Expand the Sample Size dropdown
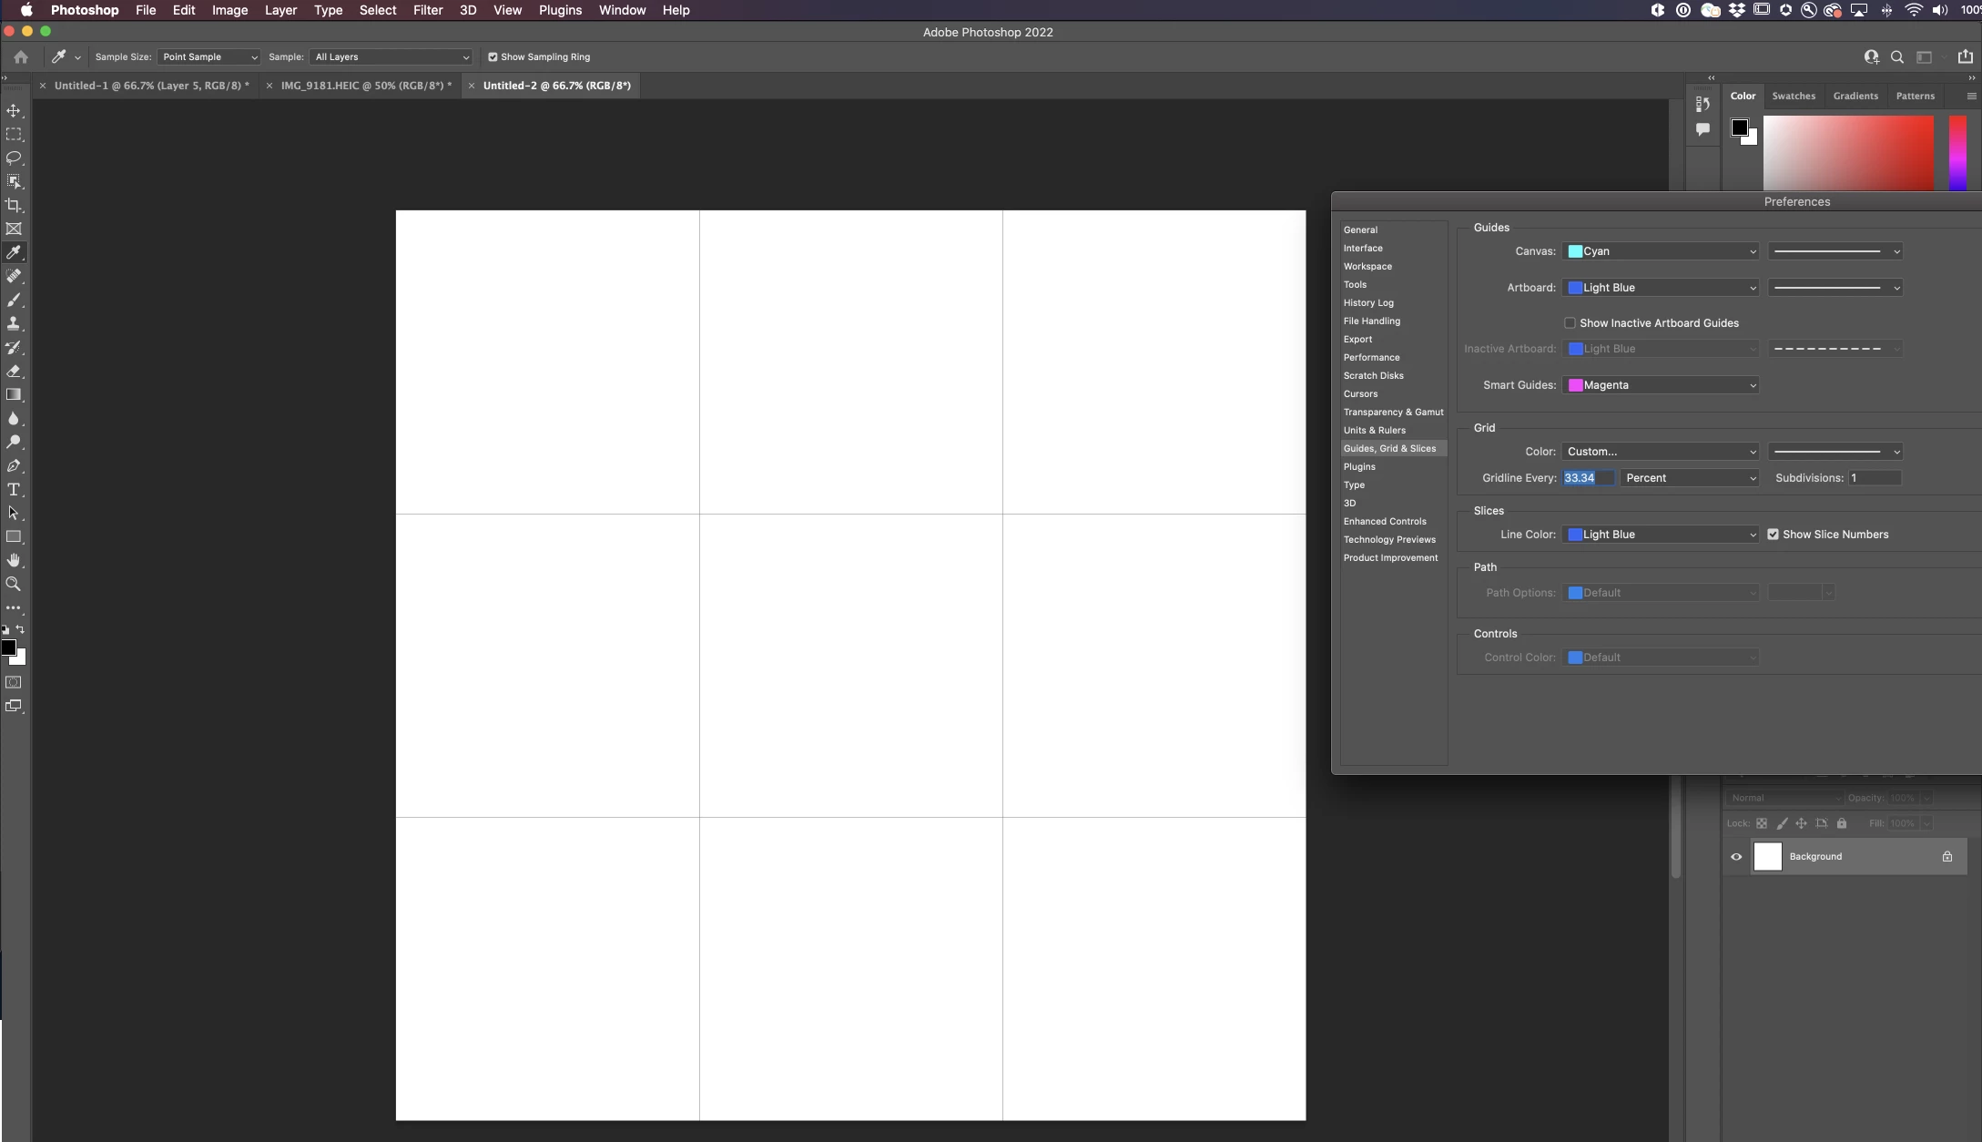 pos(208,56)
